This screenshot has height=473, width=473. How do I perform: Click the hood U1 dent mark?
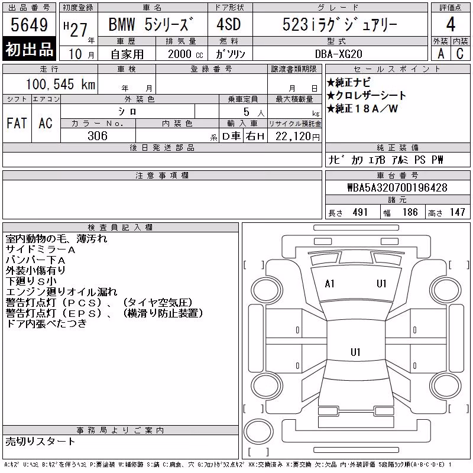pyautogui.click(x=381, y=284)
